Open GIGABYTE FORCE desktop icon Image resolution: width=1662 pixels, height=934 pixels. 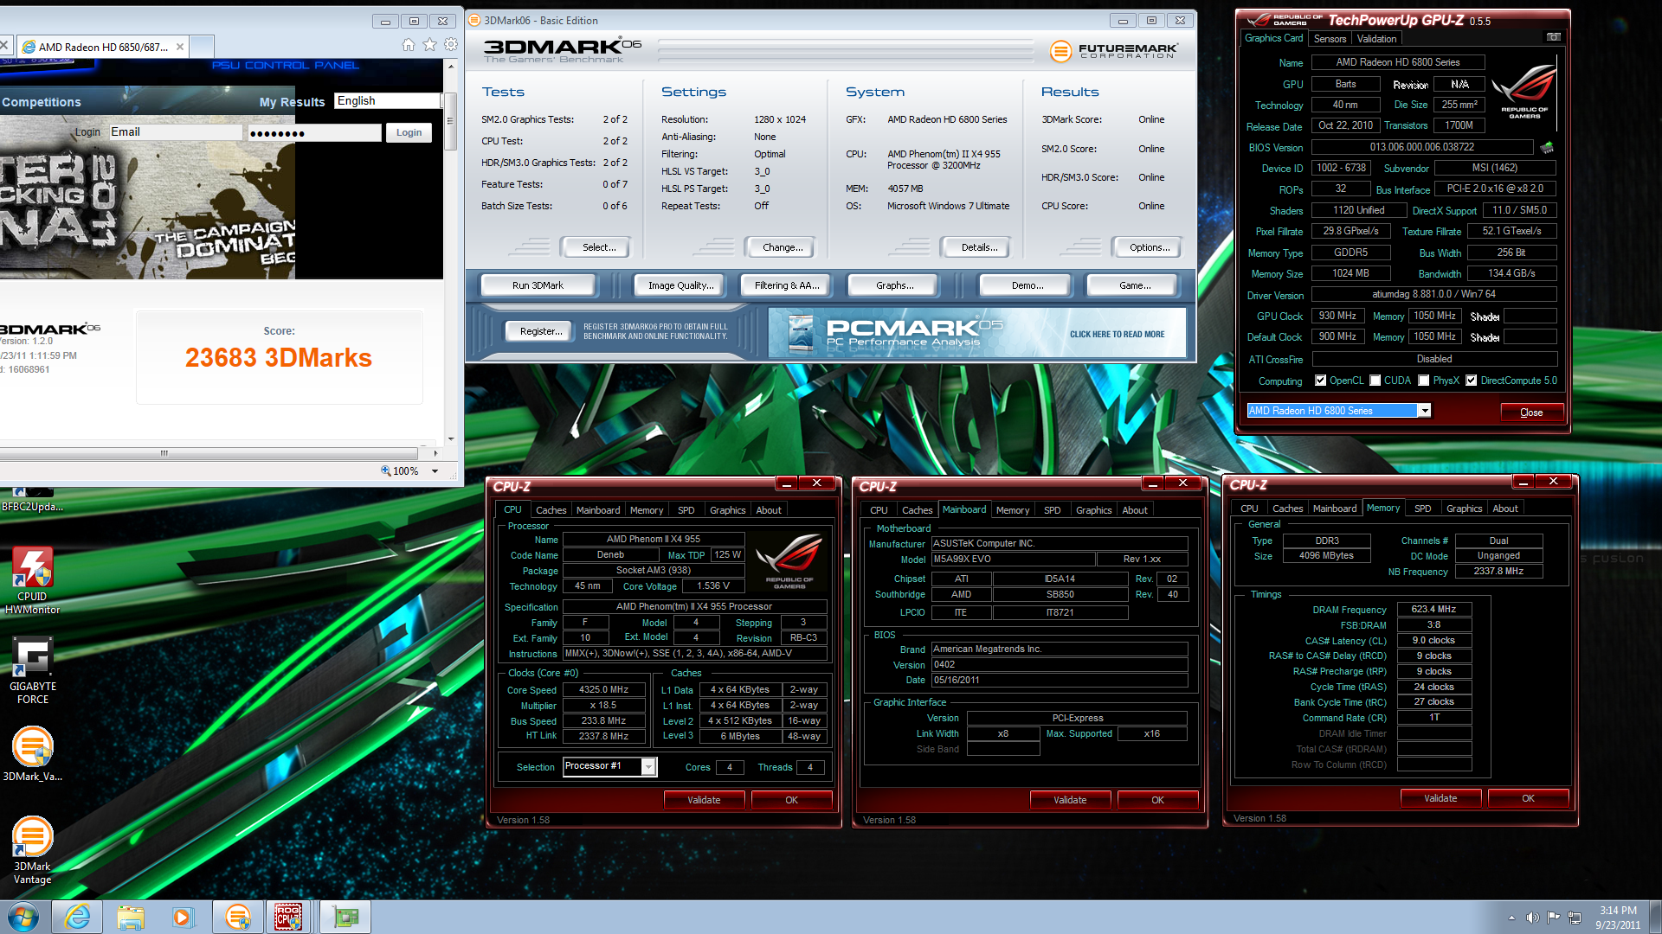32,670
